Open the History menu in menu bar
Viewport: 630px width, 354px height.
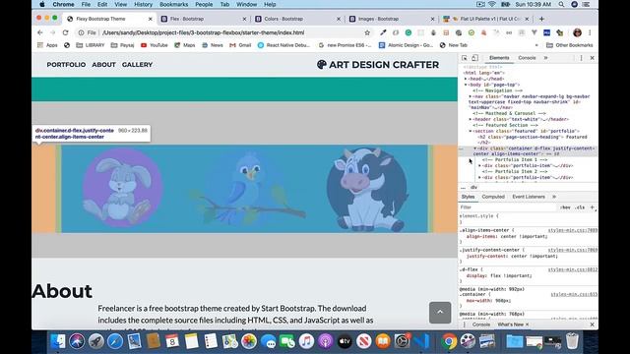click(x=143, y=4)
